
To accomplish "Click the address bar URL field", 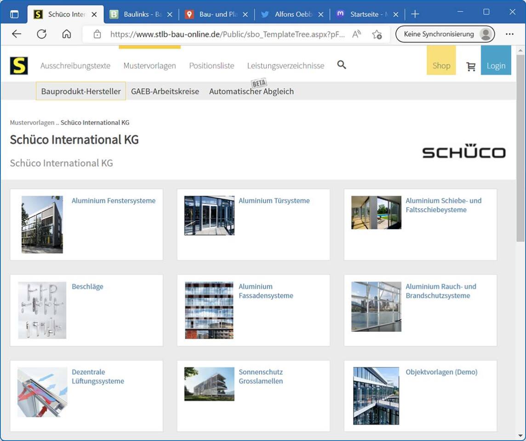I will [227, 34].
